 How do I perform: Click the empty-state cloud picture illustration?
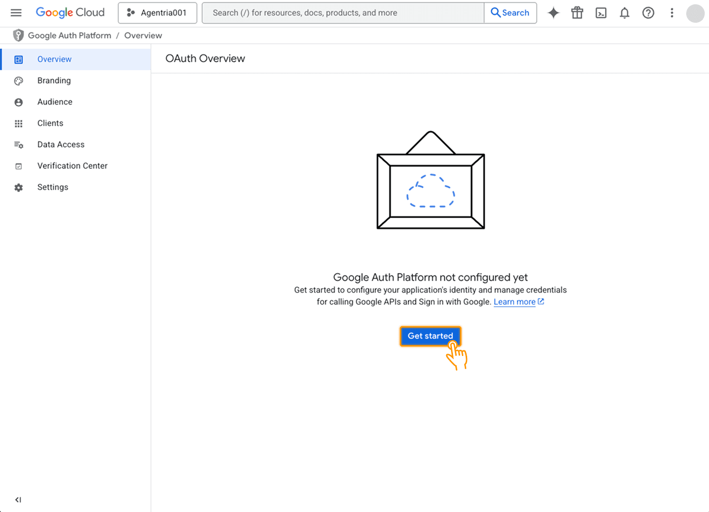coord(431,180)
